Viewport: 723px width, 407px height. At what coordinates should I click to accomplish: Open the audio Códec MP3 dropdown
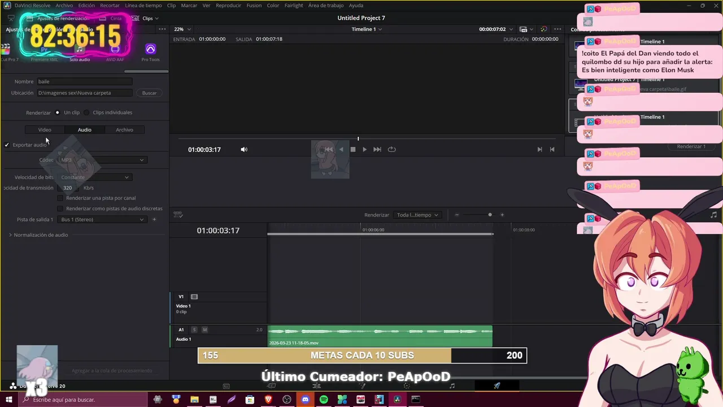pos(102,160)
